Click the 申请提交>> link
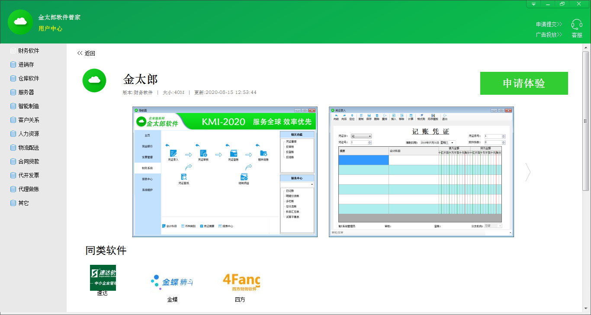The height and width of the screenshot is (315, 591). (549, 25)
